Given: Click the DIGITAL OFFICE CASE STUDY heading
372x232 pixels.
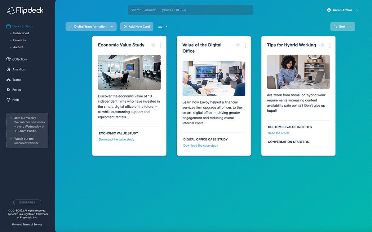Looking at the screenshot, I should tap(206, 140).
